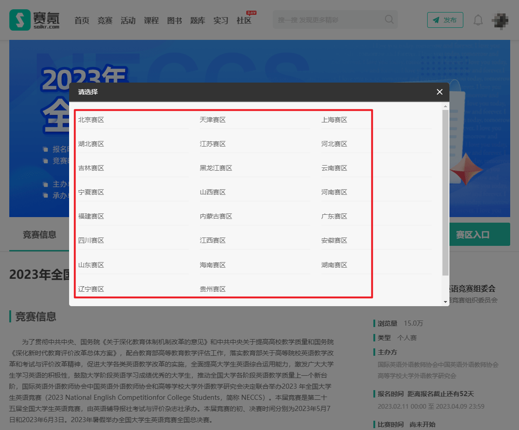Image resolution: width=519 pixels, height=430 pixels.
Task: Choose 湖南赛区 from the list
Action: click(x=334, y=265)
